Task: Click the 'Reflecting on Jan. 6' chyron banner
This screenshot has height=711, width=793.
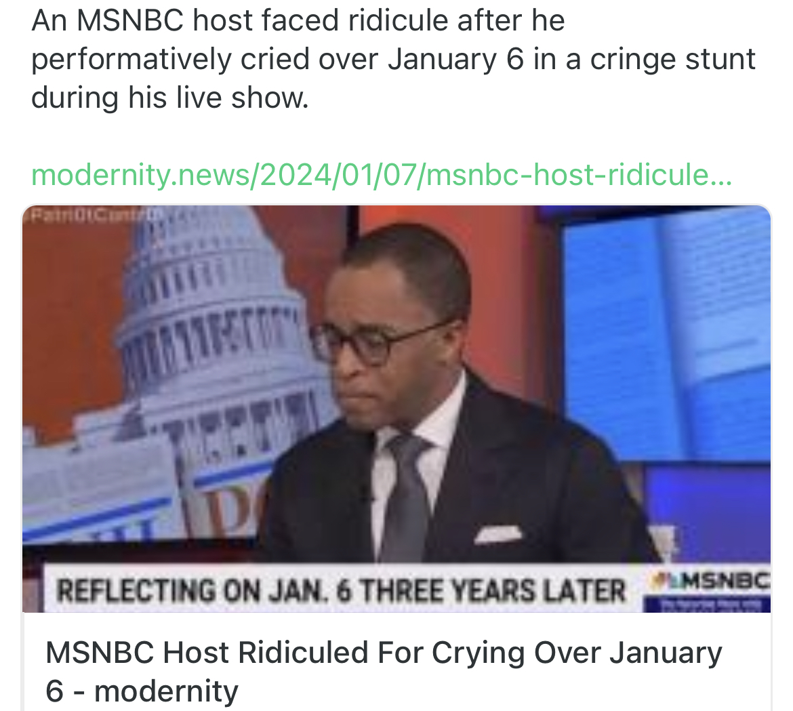Action: tap(342, 590)
